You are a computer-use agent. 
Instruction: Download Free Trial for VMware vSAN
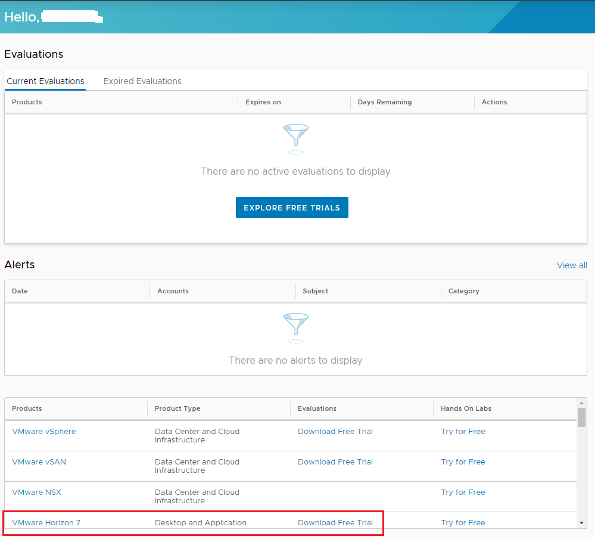coord(335,462)
